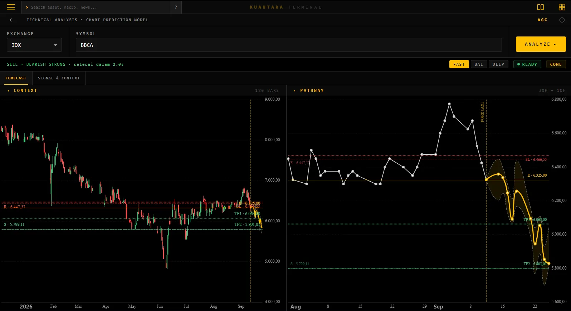Go back using the left chevron

[11, 20]
